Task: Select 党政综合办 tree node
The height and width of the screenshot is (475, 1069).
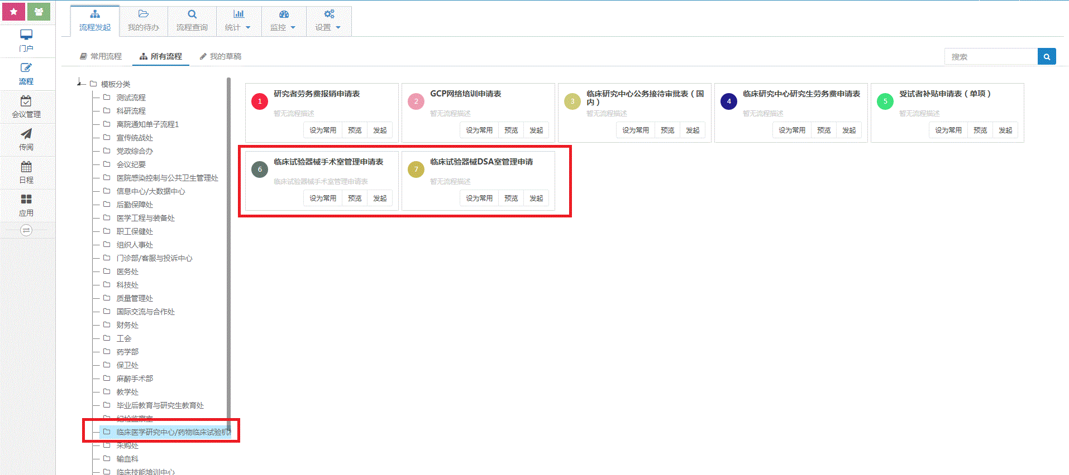Action: (x=135, y=151)
